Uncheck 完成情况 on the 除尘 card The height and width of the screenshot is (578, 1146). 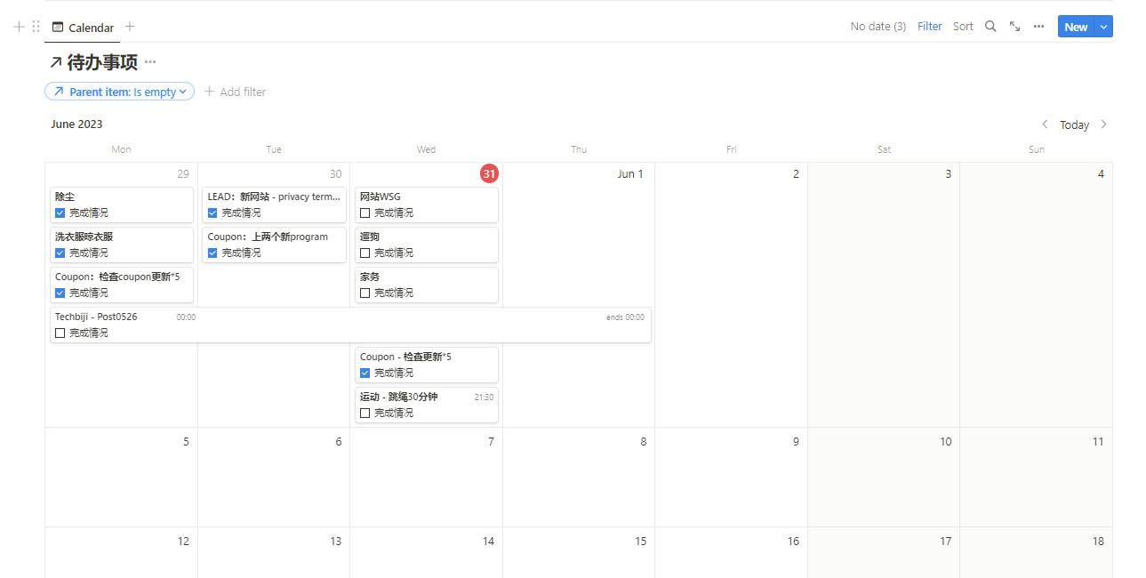pyautogui.click(x=60, y=213)
